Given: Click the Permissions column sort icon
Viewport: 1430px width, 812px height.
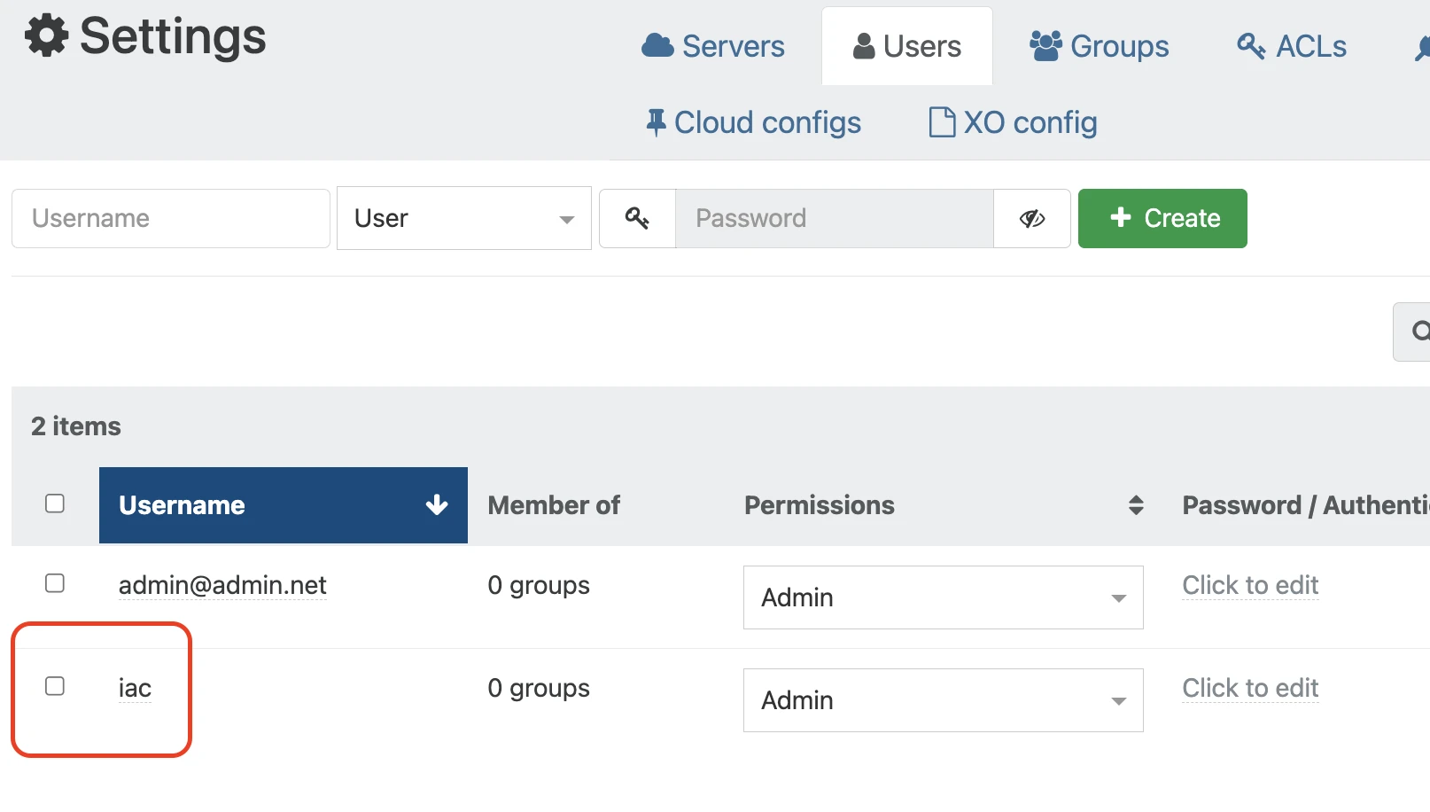Looking at the screenshot, I should click(1136, 505).
